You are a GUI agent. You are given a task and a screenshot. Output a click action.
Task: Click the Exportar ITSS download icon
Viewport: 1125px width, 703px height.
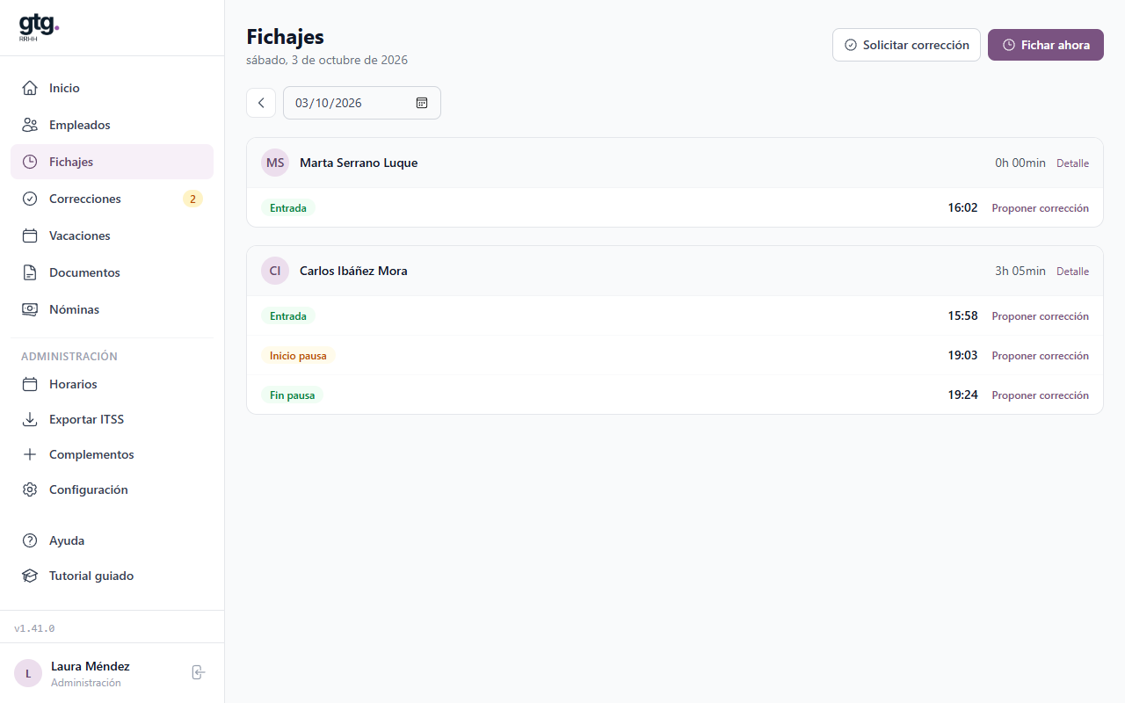click(30, 419)
